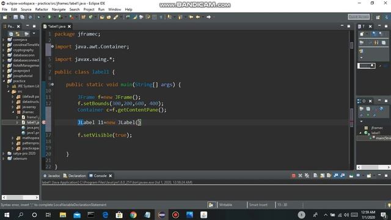Open the Windows Start menu
Image resolution: width=391 pixels, height=220 pixels.
coord(7,215)
